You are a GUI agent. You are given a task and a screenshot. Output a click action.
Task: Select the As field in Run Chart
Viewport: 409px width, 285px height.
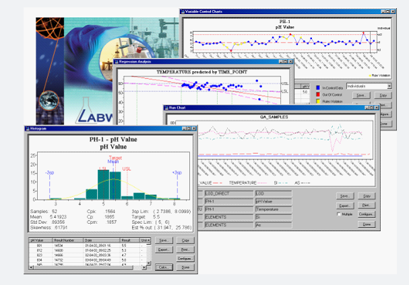[x=273, y=225]
